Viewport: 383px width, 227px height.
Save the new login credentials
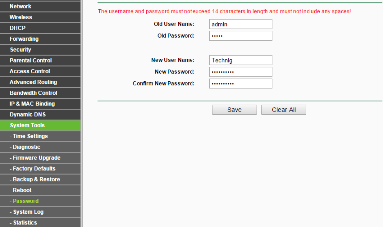click(x=234, y=110)
